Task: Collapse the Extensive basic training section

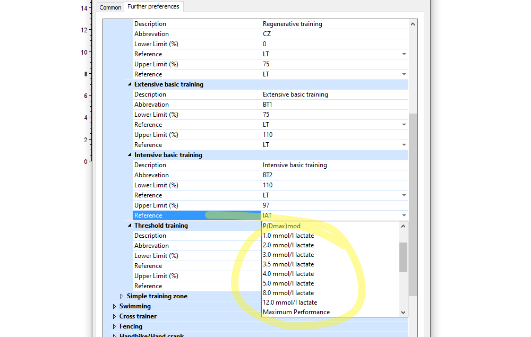Action: click(x=130, y=84)
